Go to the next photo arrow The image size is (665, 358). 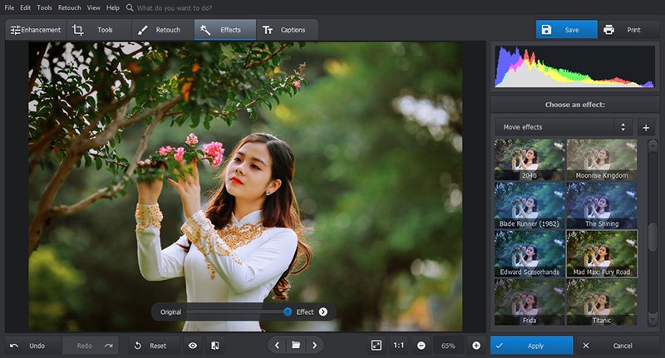pos(313,345)
